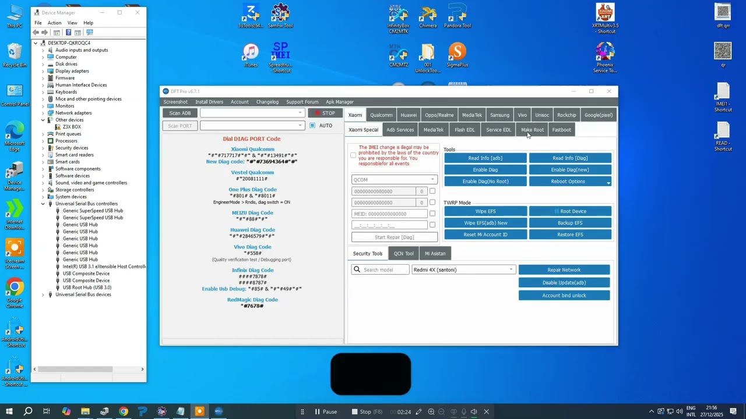Click Device Manager's help toolbar icon

pyautogui.click(x=68, y=33)
